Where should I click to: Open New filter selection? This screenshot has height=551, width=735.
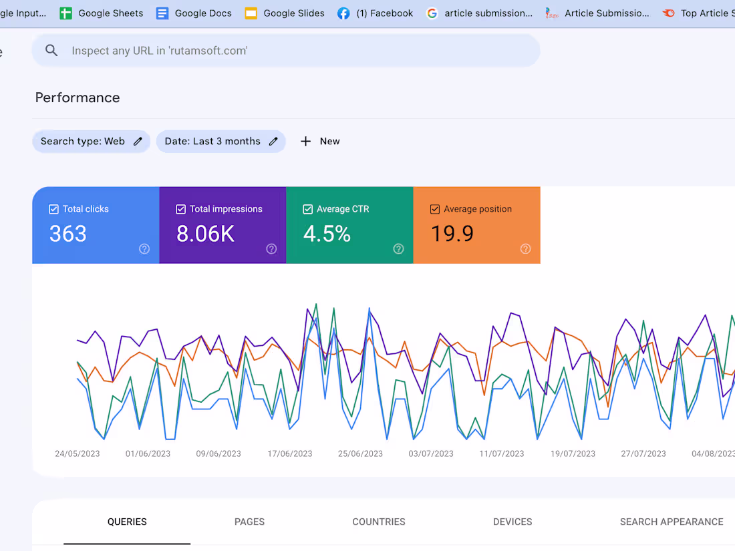pos(320,141)
